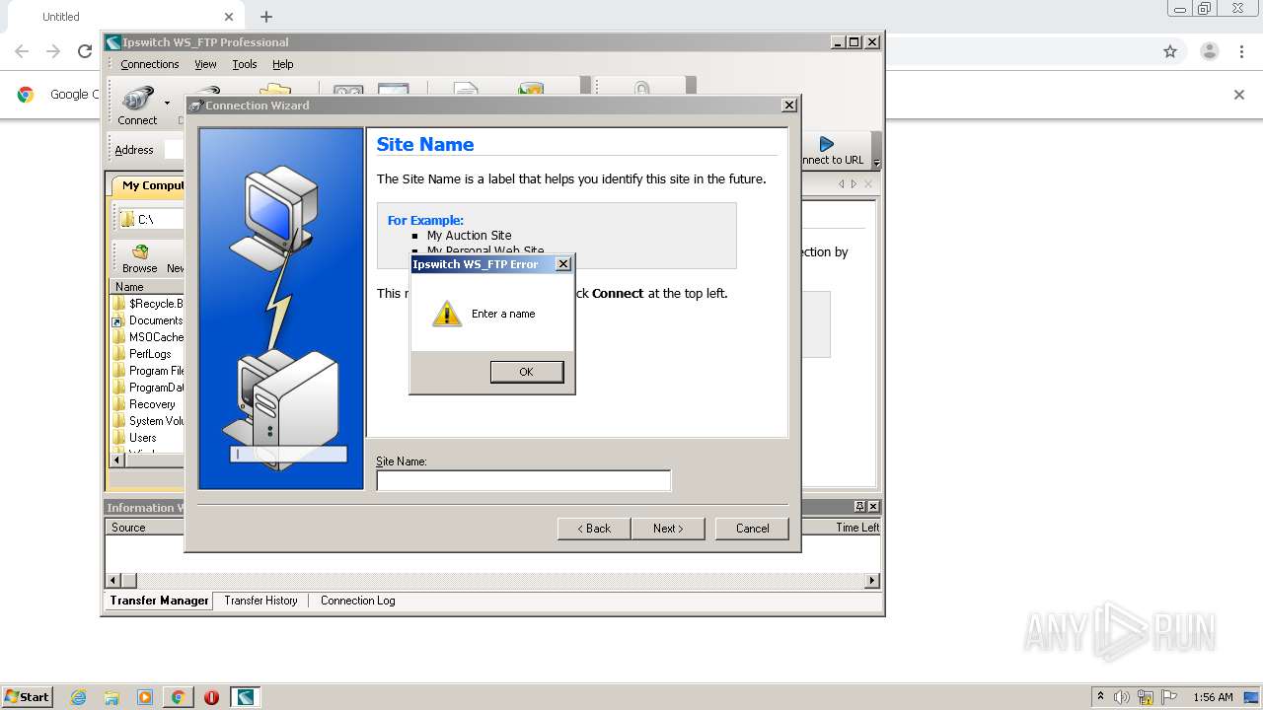Click the Back button in Connection Wizard

(x=594, y=529)
